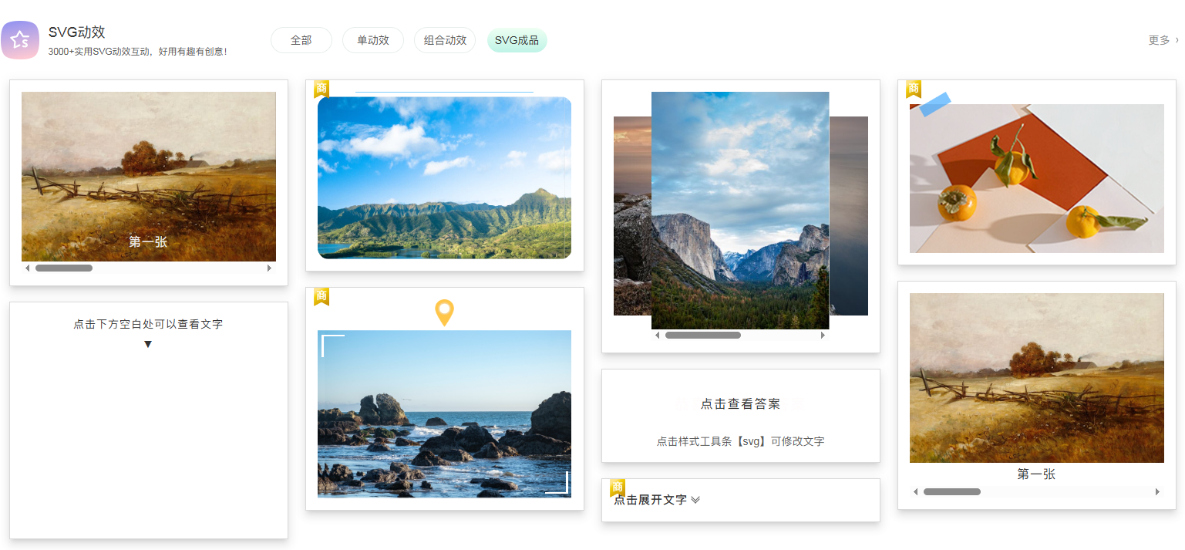This screenshot has width=1185, height=550.
Task: Click the orange location pin icon
Action: click(x=445, y=312)
